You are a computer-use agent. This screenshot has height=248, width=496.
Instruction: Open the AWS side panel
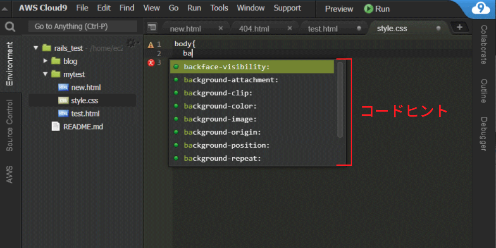coord(10,174)
